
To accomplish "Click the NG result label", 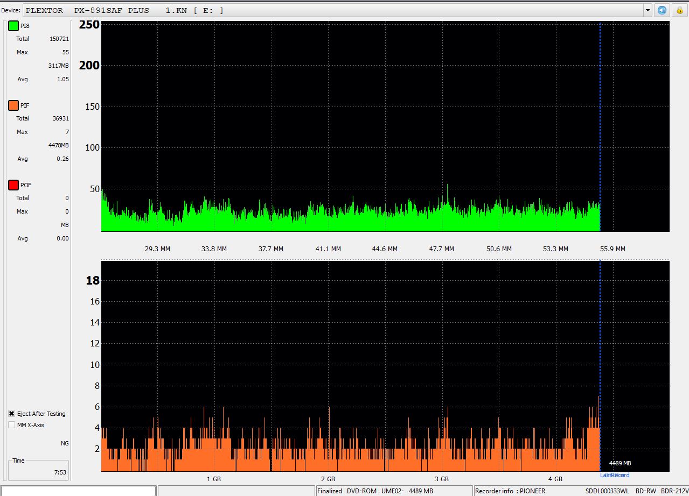I will click(x=65, y=443).
